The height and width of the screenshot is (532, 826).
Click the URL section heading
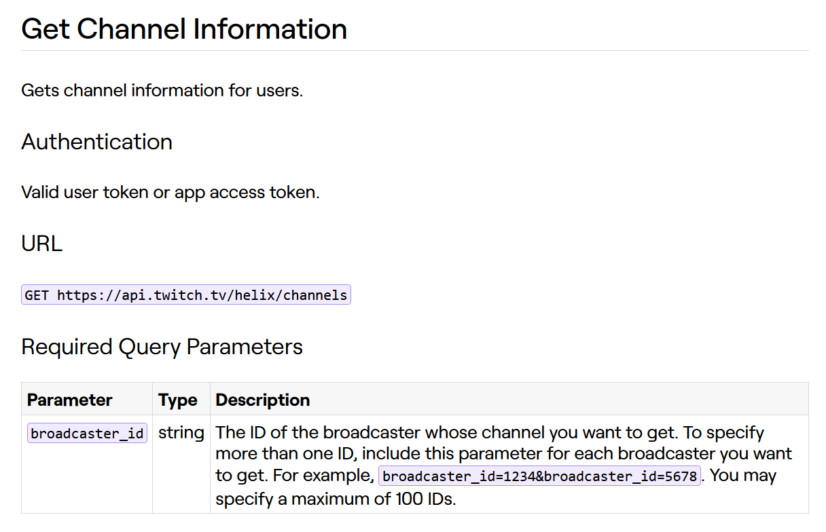pos(41,244)
